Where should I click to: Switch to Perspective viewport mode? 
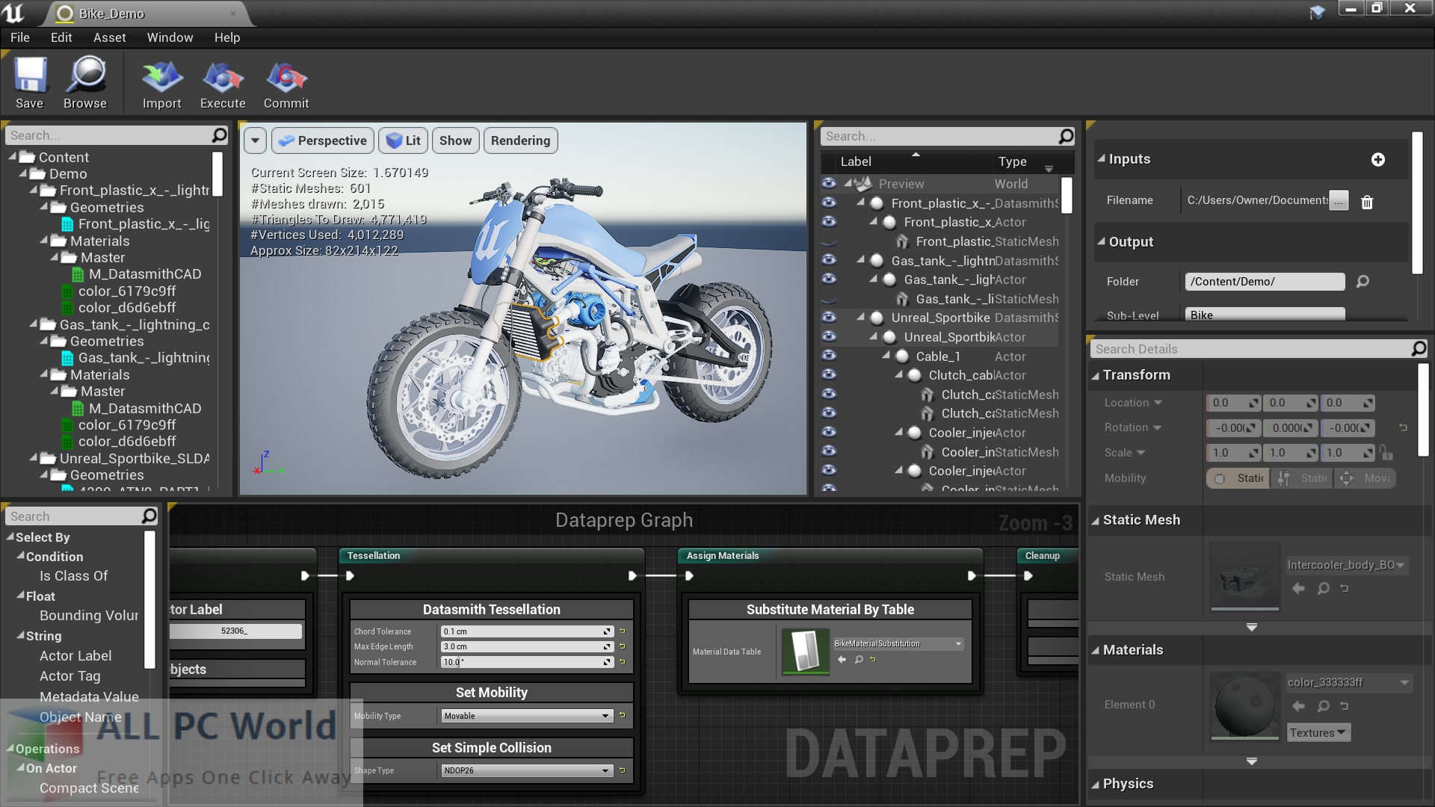(324, 140)
